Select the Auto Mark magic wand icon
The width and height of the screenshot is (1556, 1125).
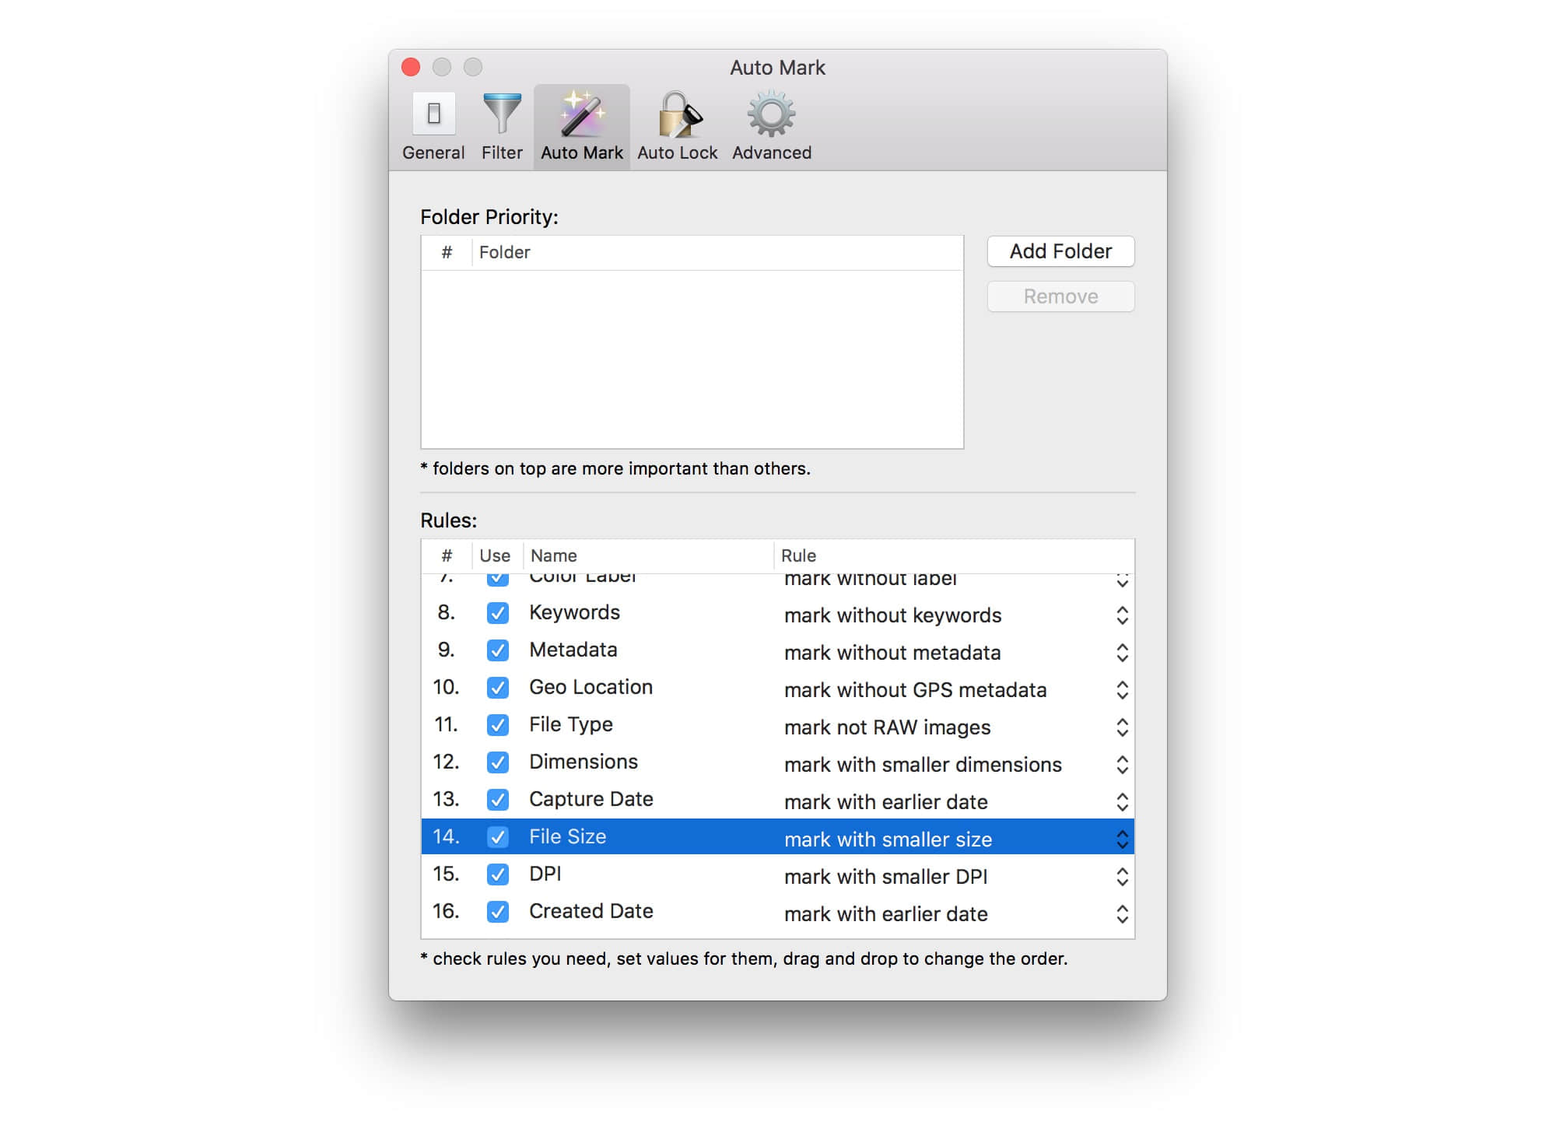point(582,114)
